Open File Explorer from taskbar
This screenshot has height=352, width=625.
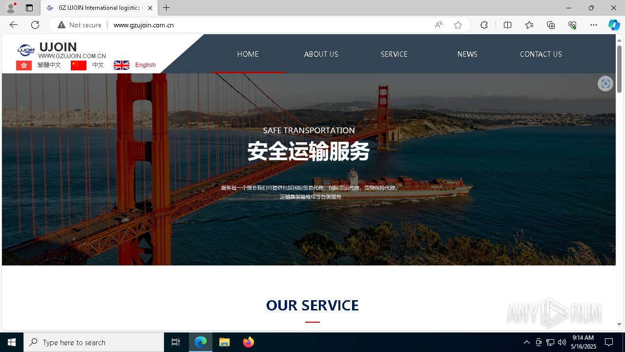(225, 342)
